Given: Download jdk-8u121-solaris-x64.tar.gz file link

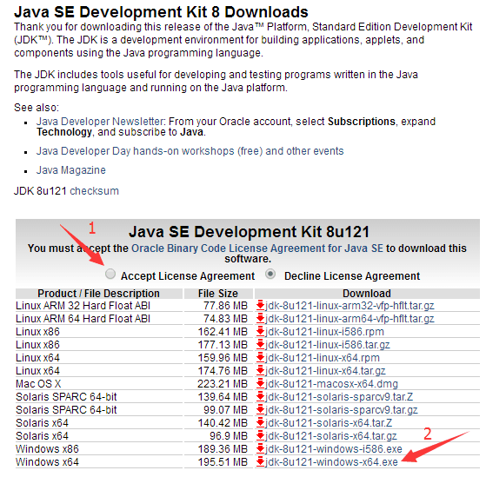Looking at the screenshot, I should (331, 436).
